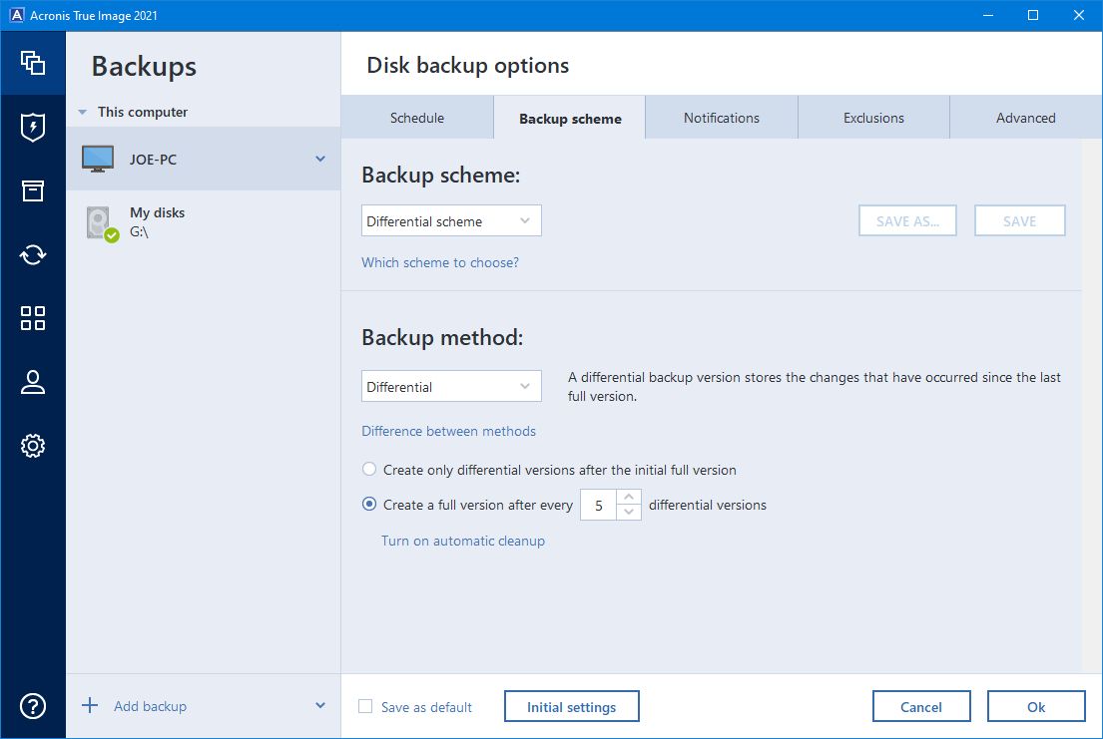Decrease the differential versions count
1103x739 pixels.
coord(629,513)
